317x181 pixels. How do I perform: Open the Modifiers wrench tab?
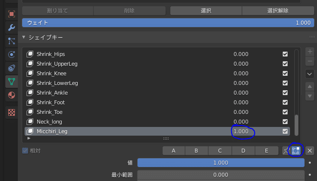coord(12,28)
